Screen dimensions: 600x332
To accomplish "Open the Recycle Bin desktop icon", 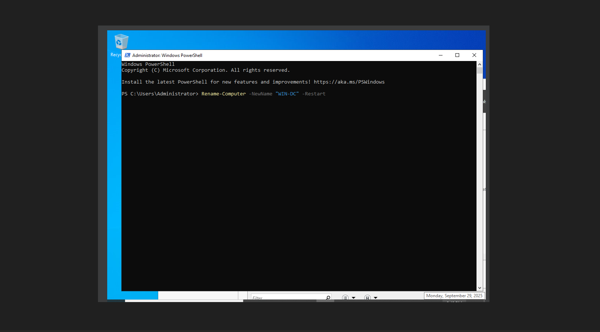I will [x=121, y=42].
